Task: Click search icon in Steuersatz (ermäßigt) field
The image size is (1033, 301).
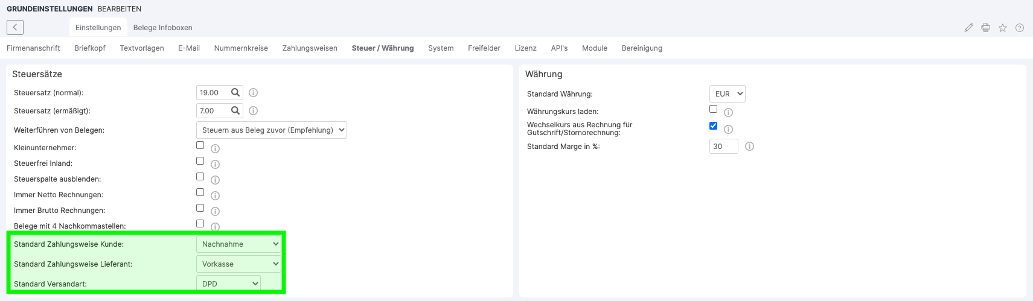Action: (x=235, y=110)
